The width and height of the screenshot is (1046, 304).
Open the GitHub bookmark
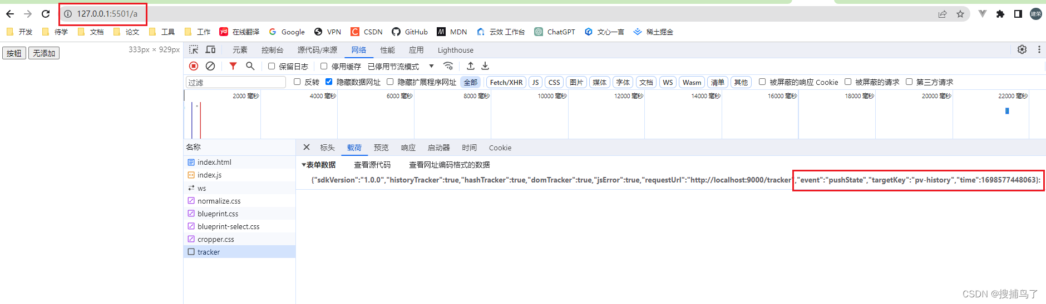(x=409, y=32)
